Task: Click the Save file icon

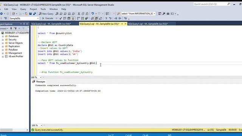Action: point(30,14)
